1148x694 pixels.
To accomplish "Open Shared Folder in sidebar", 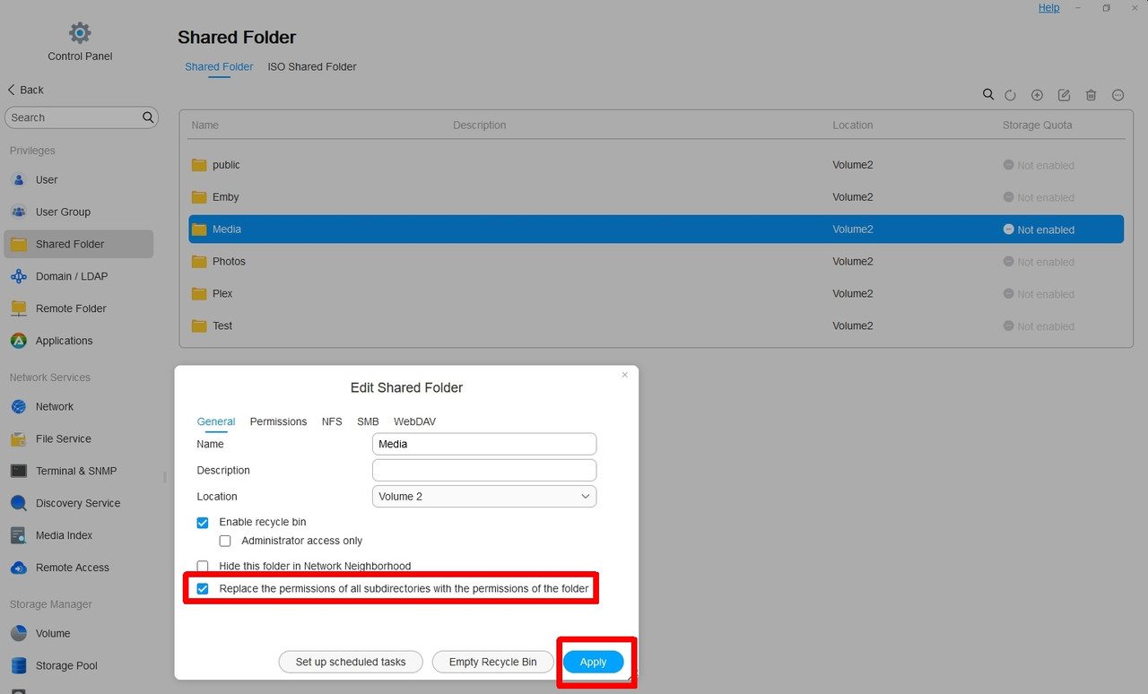I will coord(79,244).
